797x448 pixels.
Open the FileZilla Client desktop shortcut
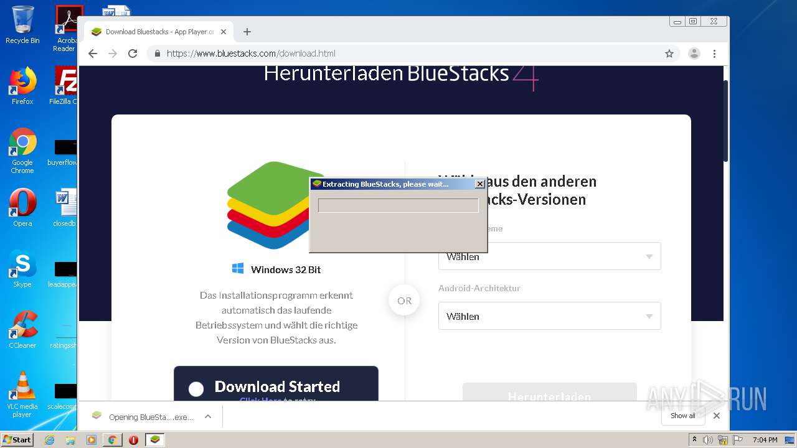pyautogui.click(x=65, y=85)
